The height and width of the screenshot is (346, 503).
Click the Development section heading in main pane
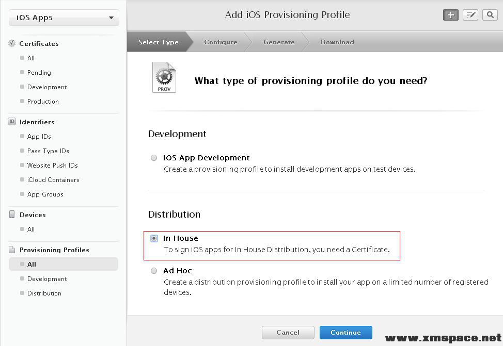pos(177,134)
